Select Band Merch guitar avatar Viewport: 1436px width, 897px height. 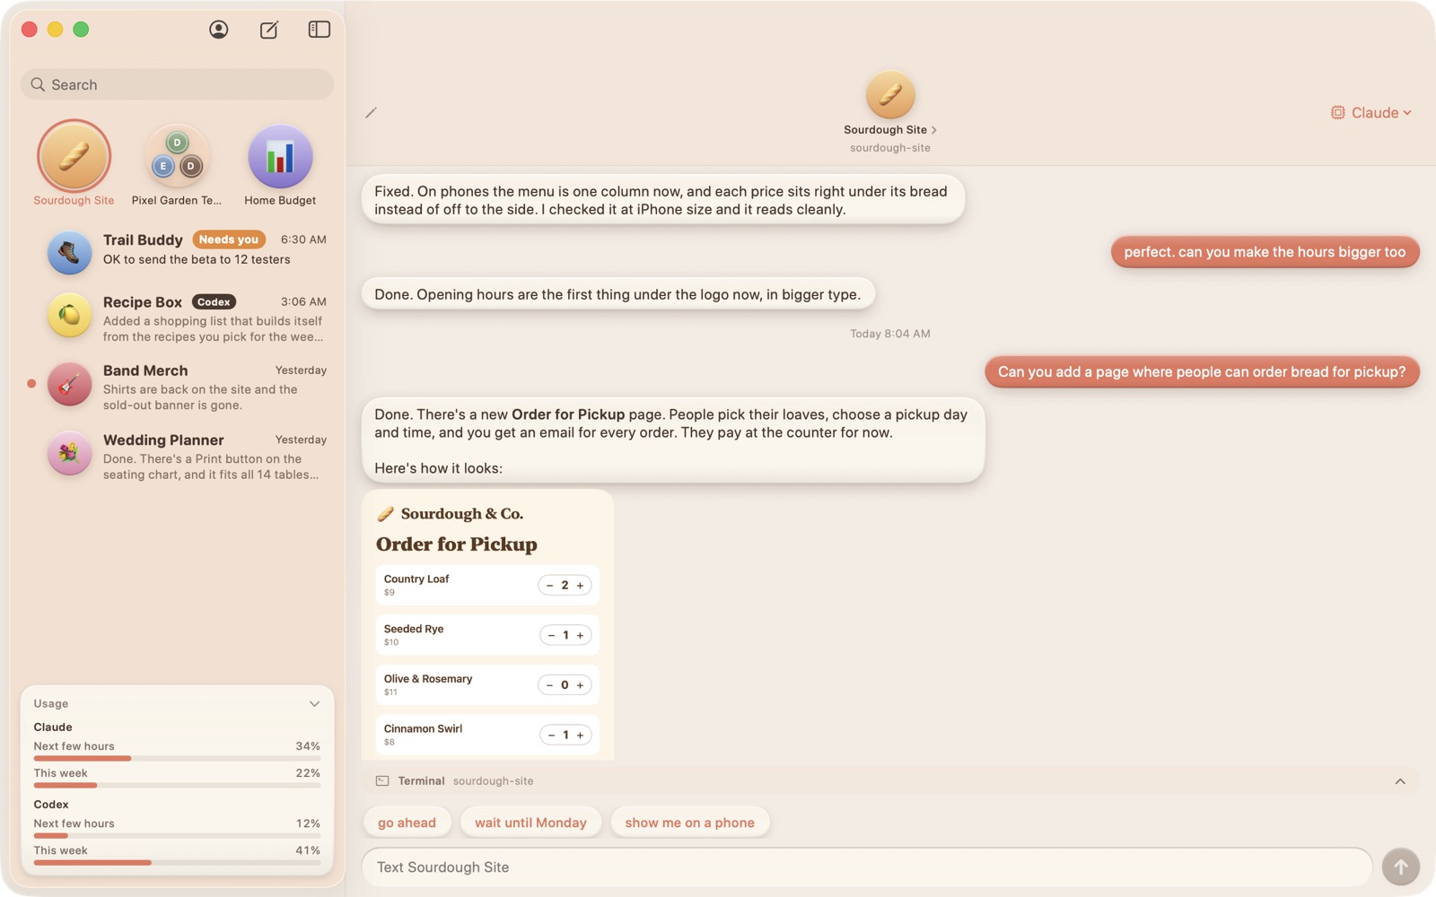[x=69, y=384]
